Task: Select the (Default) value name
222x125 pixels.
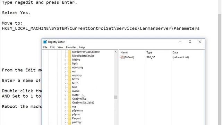Action: (129, 57)
